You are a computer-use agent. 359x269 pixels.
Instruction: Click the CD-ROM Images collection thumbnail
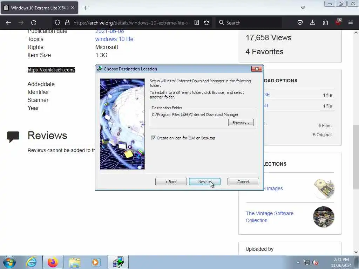(x=324, y=189)
